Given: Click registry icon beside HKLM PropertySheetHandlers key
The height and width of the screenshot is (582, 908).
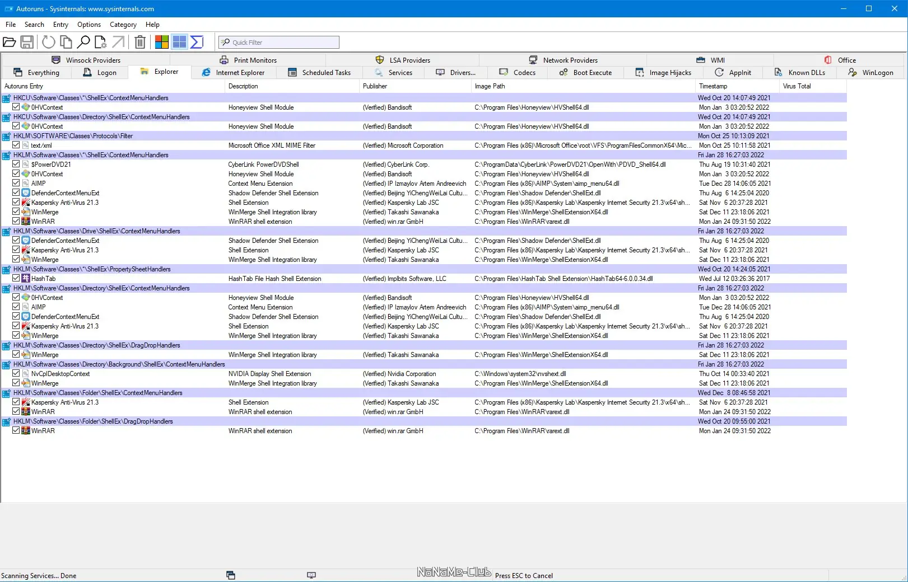Looking at the screenshot, I should point(7,269).
